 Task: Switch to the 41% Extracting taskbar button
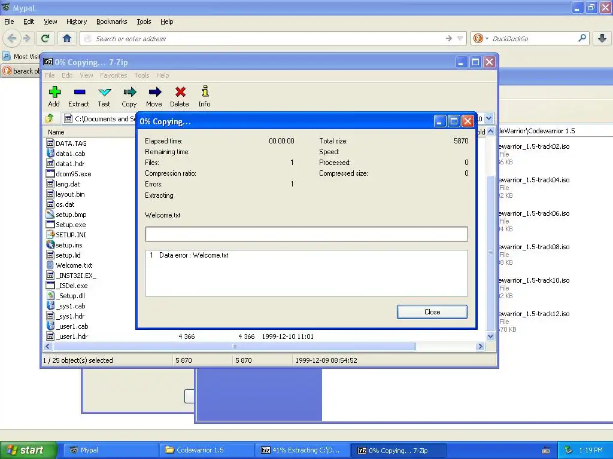coord(302,450)
